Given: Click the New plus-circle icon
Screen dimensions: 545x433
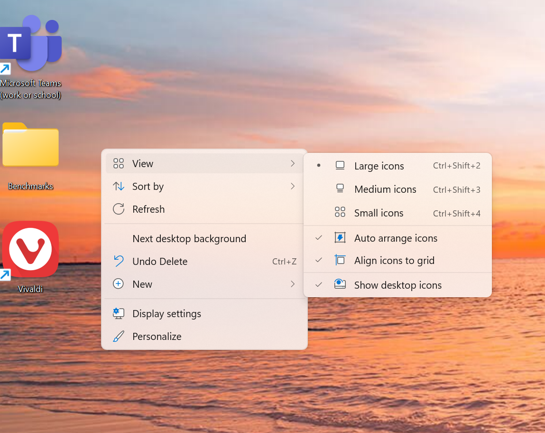Looking at the screenshot, I should pos(119,284).
